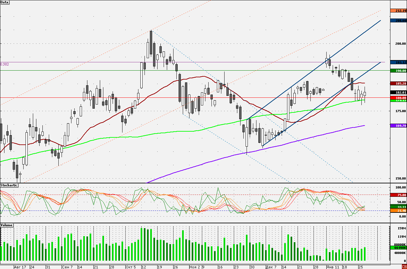Click the Янв 11 date label
The height and width of the screenshot is (269, 407).
[333, 267]
